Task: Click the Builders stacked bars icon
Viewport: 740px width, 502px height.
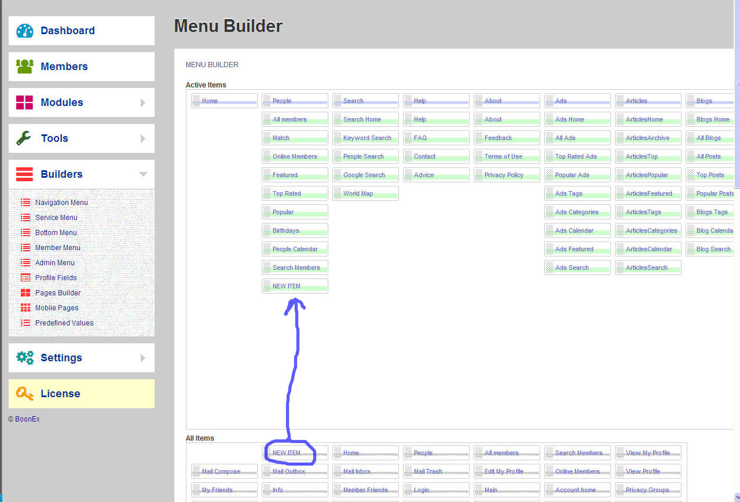Action: (24, 174)
